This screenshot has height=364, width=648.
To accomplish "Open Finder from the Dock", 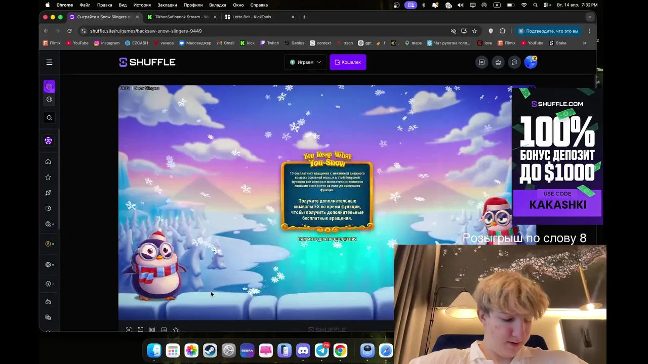I will pyautogui.click(x=154, y=350).
